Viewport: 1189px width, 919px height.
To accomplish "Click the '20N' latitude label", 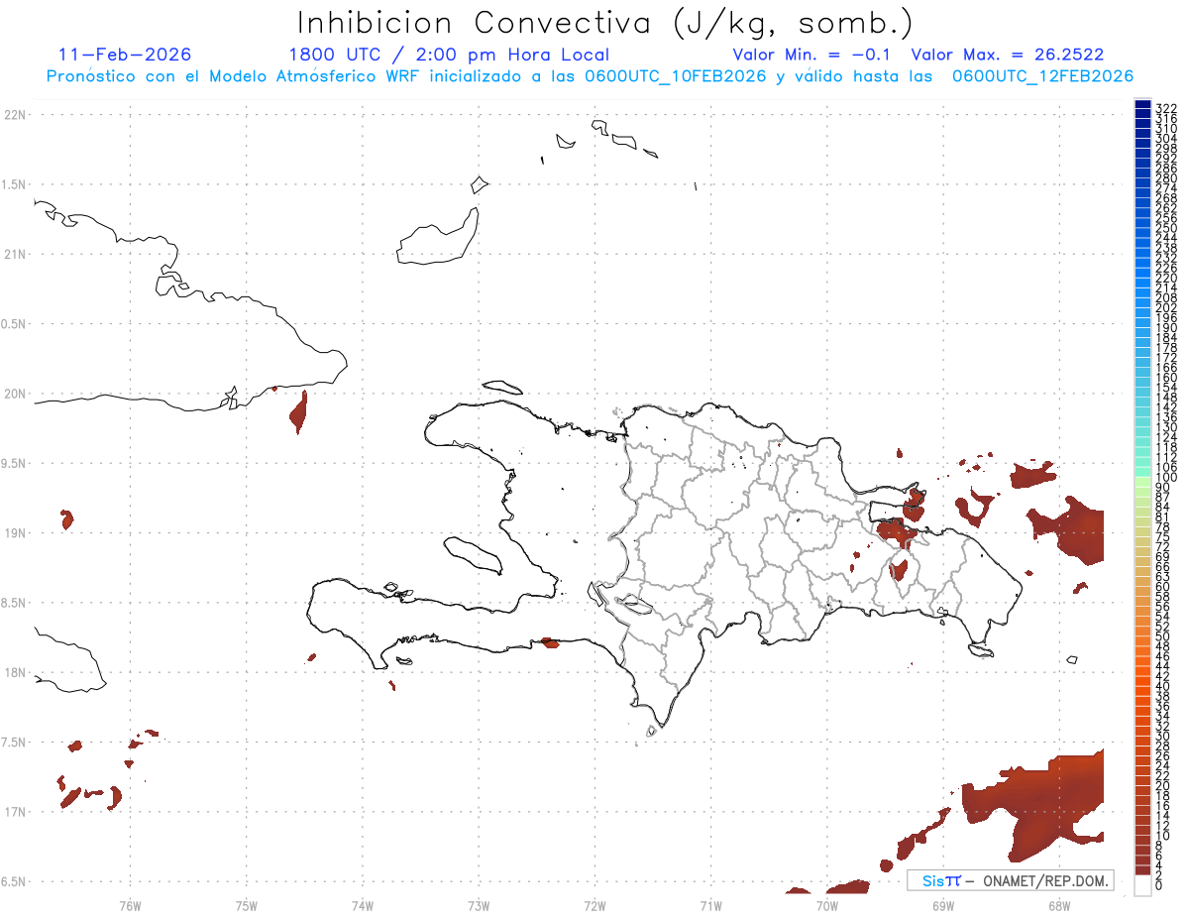I will pos(14,394).
